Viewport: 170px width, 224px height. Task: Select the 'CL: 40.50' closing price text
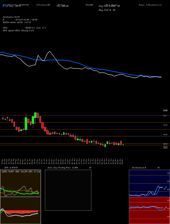pyautogui.click(x=63, y=6)
